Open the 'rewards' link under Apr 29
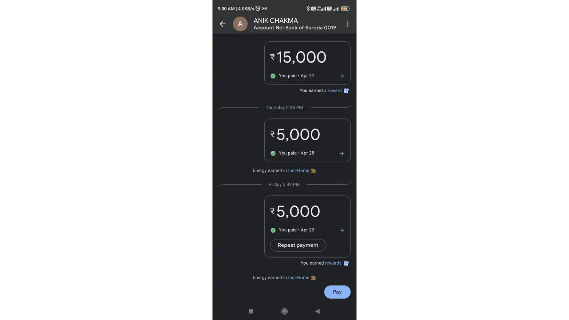 (333, 263)
